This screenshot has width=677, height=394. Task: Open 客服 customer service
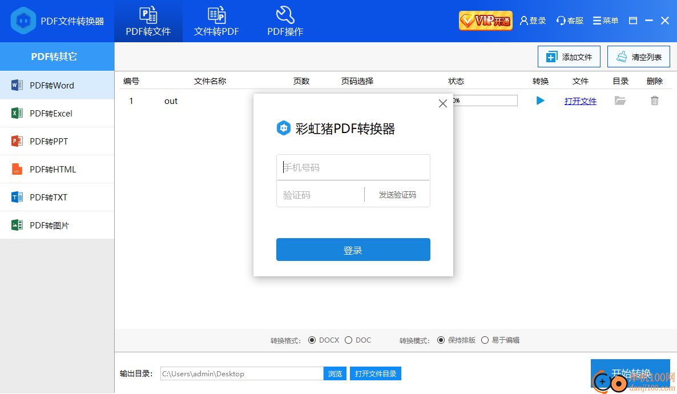pyautogui.click(x=570, y=21)
